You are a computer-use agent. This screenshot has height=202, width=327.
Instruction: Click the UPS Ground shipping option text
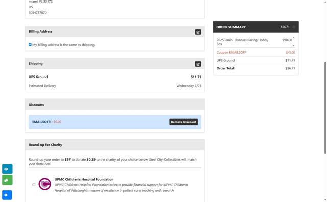click(x=38, y=77)
